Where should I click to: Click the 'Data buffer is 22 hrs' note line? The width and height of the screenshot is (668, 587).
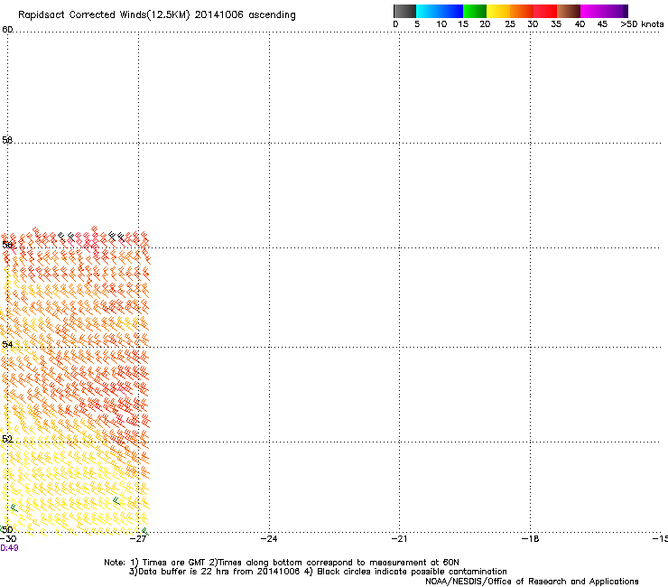coord(318,572)
